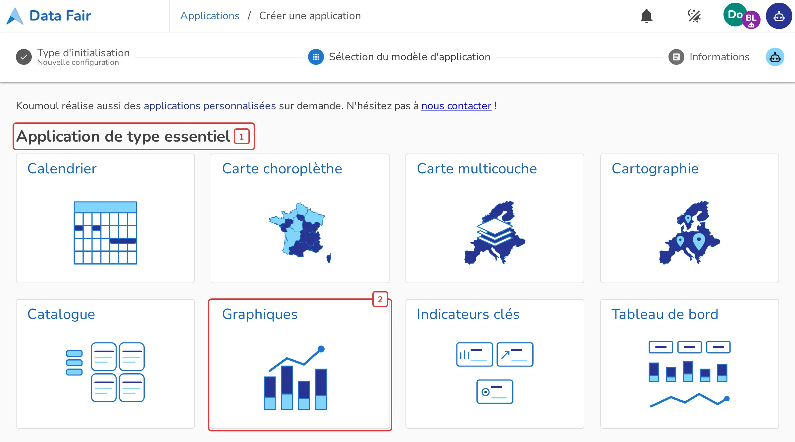Click 'Application de type essentiel' heading
The image size is (795, 442).
[x=123, y=136]
